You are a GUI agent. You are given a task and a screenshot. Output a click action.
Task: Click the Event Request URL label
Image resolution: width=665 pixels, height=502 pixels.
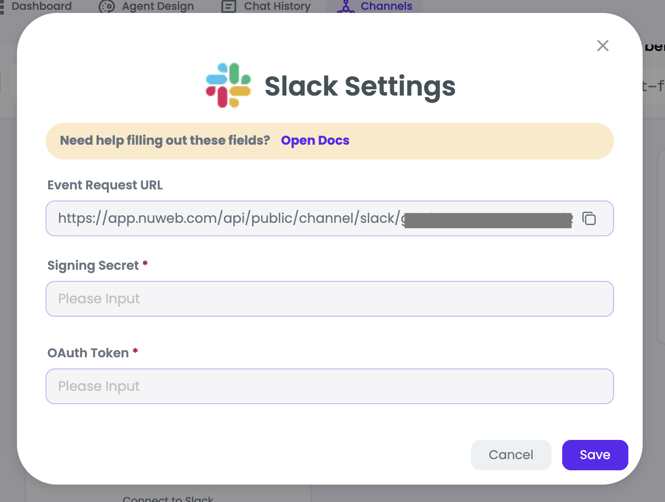(105, 185)
